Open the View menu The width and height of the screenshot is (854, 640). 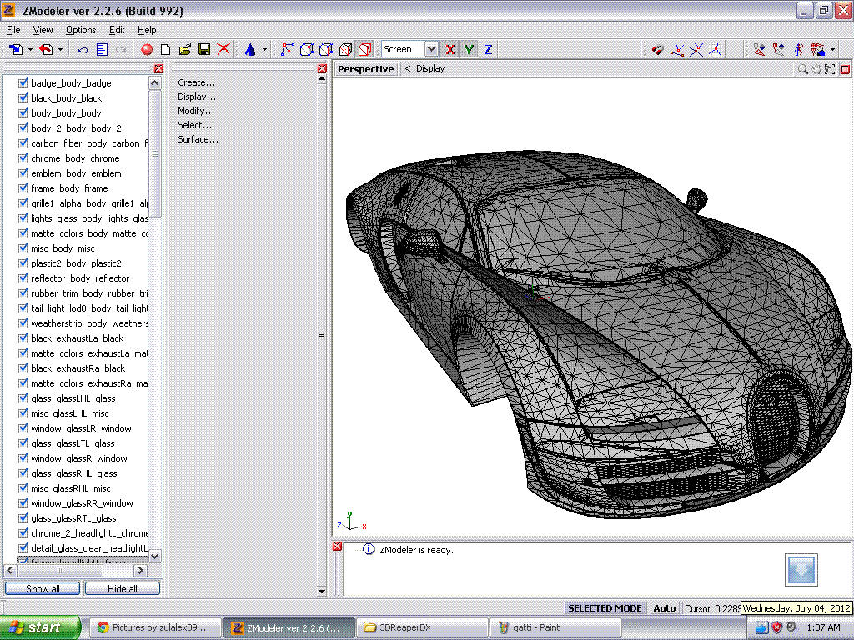click(43, 30)
